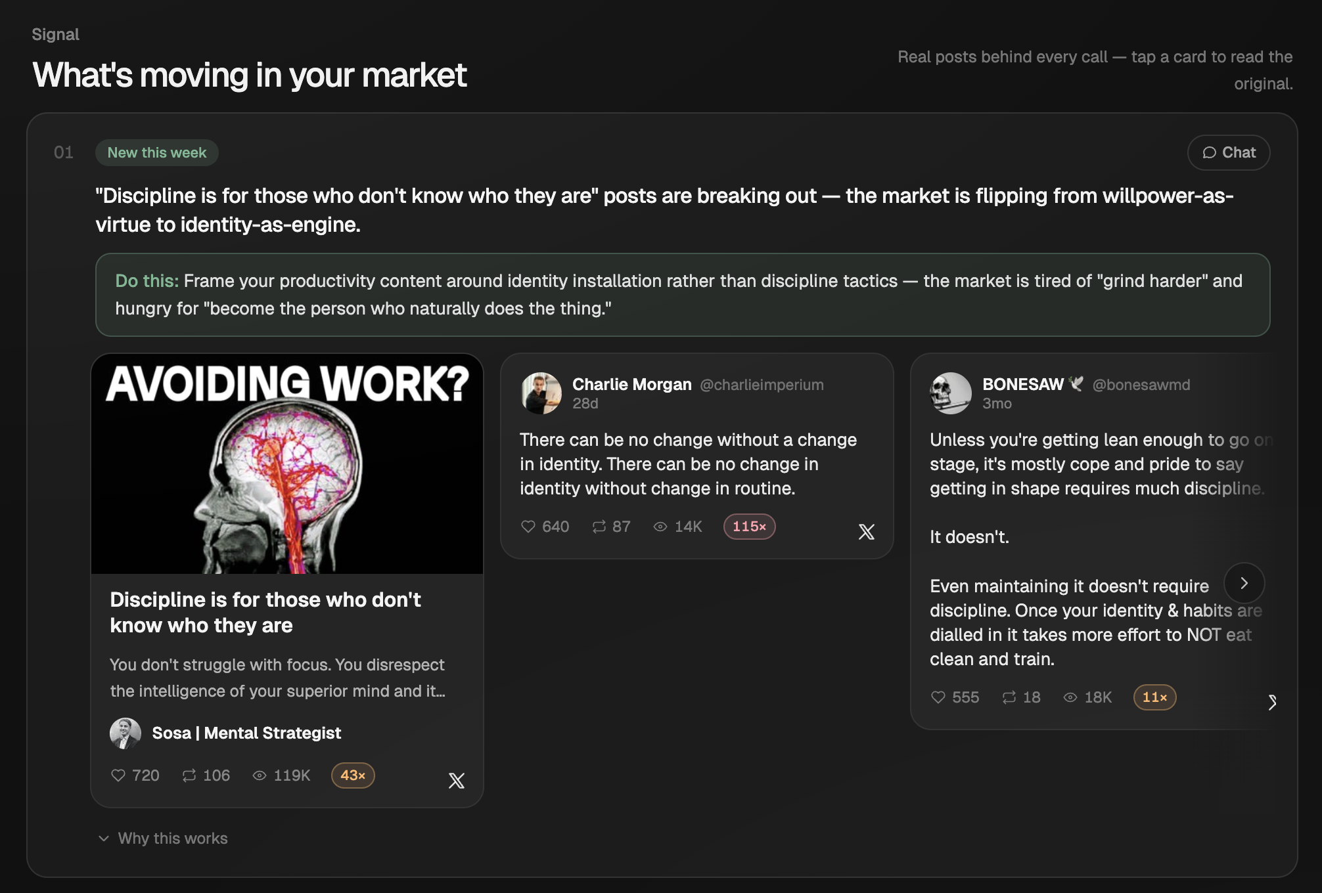Click the carousel next arrow button
1322x893 pixels.
[x=1244, y=583]
